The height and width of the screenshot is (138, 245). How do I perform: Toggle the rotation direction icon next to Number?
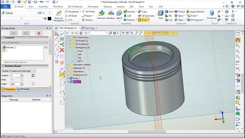(33, 76)
